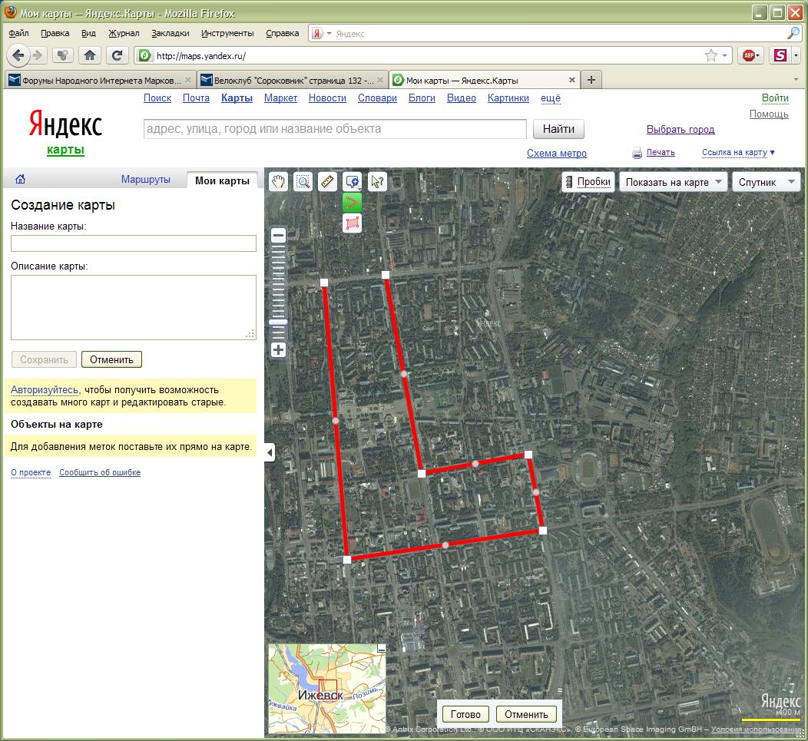Image resolution: width=808 pixels, height=741 pixels.
Task: Click the site identity icon in the address bar
Action: click(x=145, y=55)
